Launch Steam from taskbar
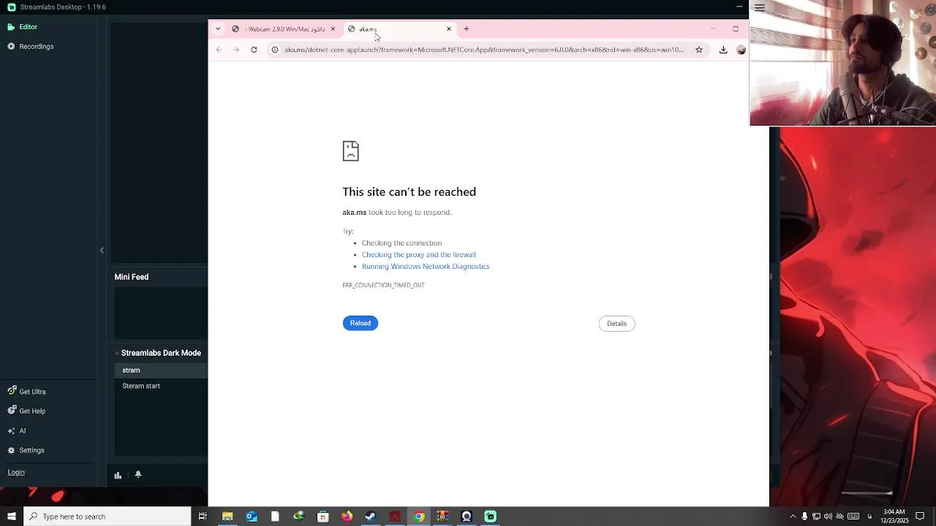The image size is (936, 526). [371, 517]
